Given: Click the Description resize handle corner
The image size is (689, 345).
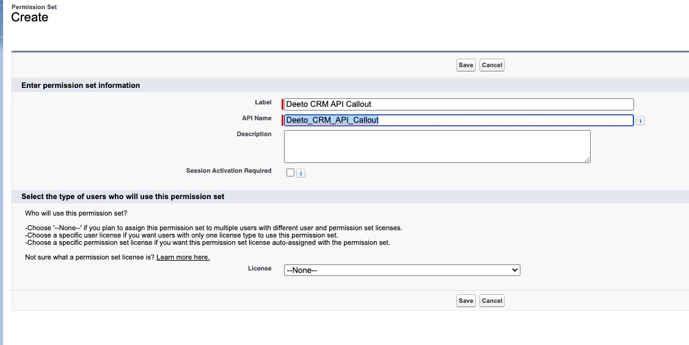Looking at the screenshot, I should coord(587,159).
